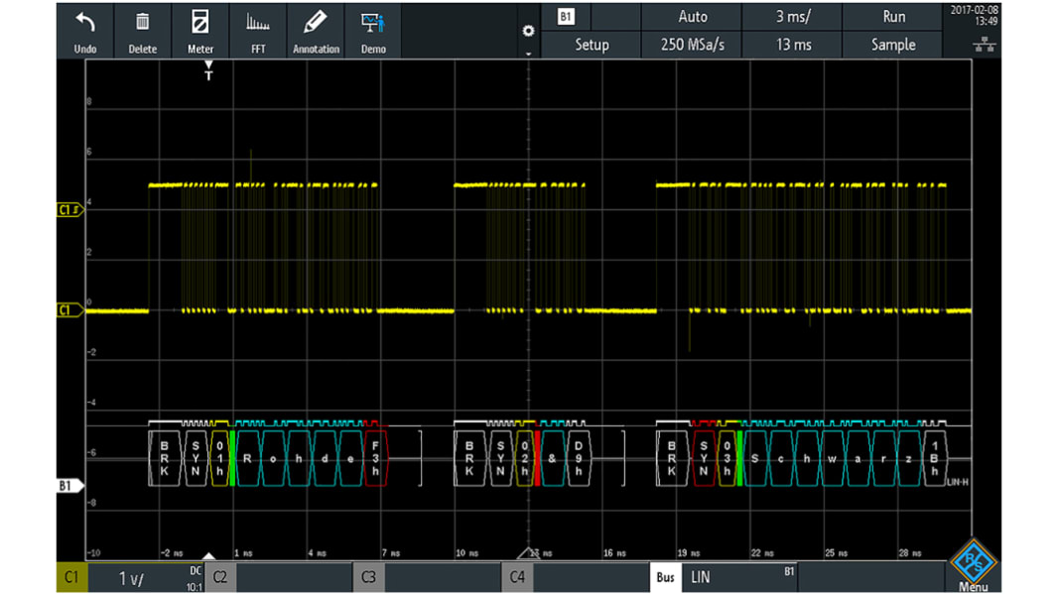Open toolbar settings gear

(528, 31)
